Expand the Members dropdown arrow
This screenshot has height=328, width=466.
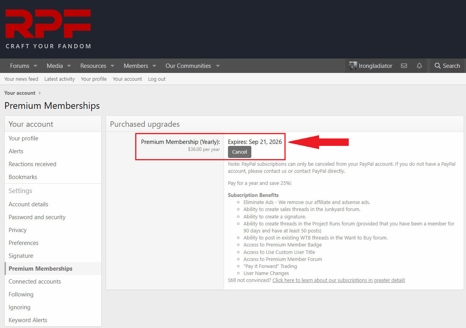[154, 66]
